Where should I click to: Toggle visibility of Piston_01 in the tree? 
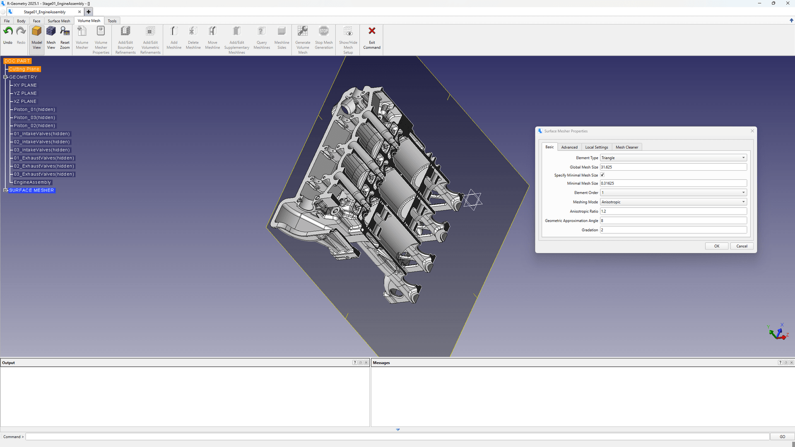[x=34, y=109]
